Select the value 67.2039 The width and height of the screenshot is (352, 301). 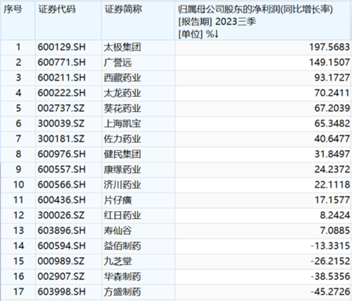332,108
